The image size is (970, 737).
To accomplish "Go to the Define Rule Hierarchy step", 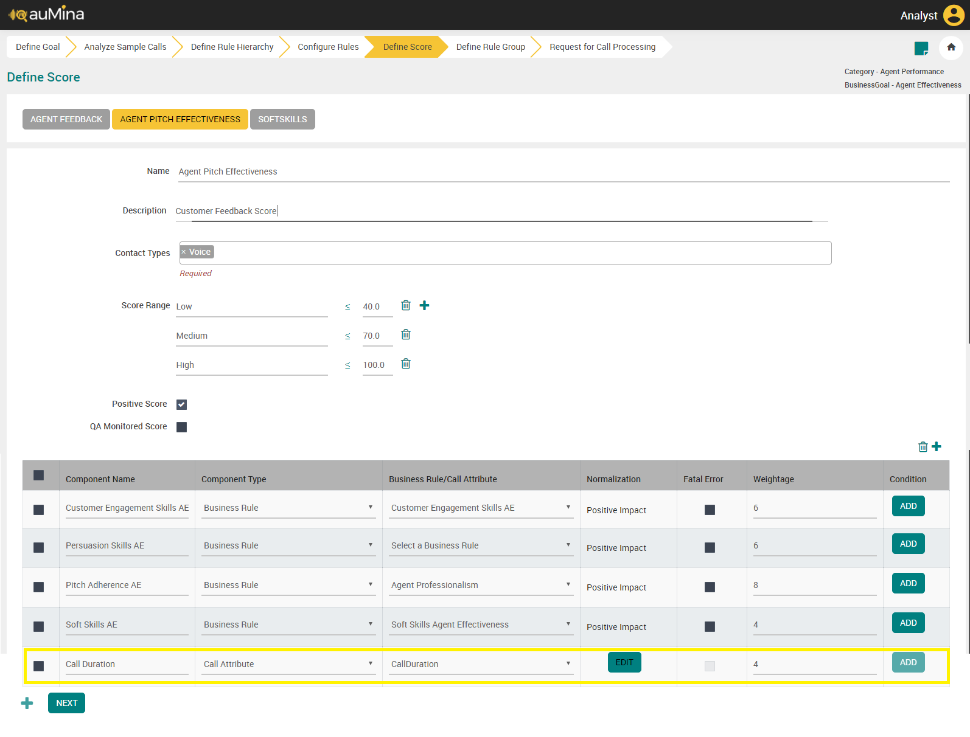I will pyautogui.click(x=232, y=47).
